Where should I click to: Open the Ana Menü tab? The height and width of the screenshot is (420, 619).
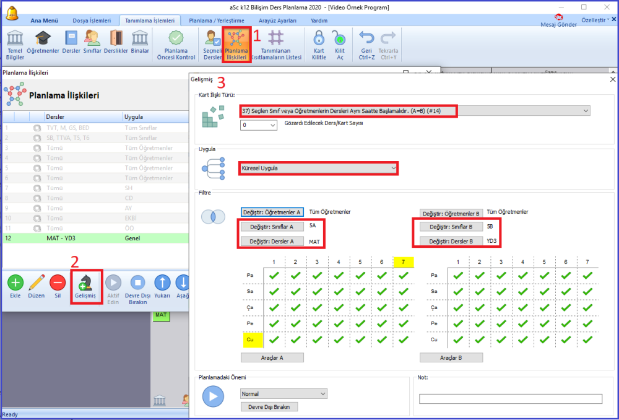click(x=44, y=20)
